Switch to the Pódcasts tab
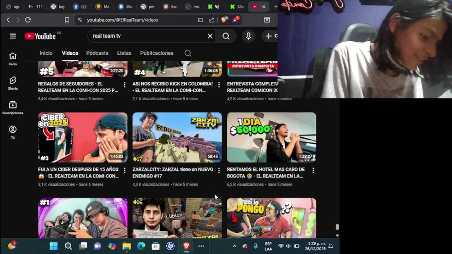 [x=97, y=53]
